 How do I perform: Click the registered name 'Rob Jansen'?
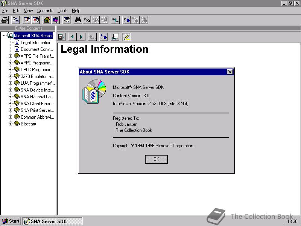pos(127,124)
